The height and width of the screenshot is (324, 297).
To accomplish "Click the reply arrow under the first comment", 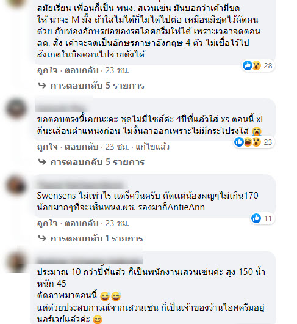I will (x=42, y=86).
